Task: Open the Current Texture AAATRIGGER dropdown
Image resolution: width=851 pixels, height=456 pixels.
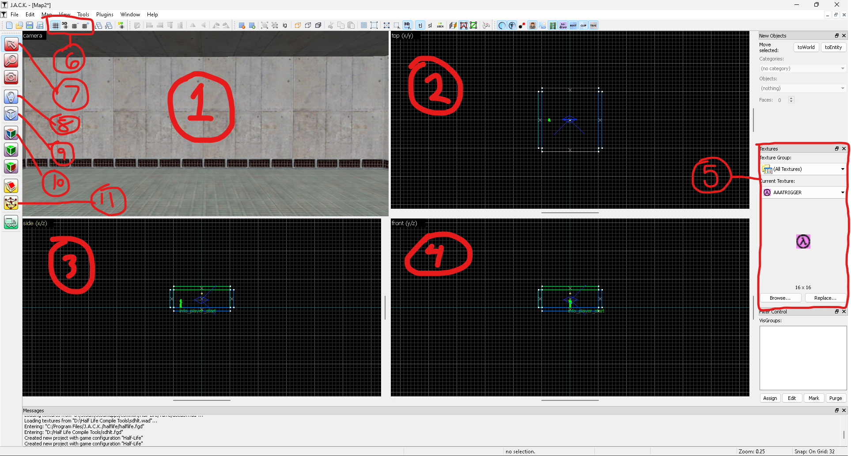Action: point(803,192)
